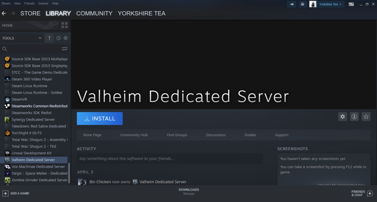Open the COMMUNITY tab
Image resolution: width=377 pixels, height=202 pixels.
click(94, 13)
